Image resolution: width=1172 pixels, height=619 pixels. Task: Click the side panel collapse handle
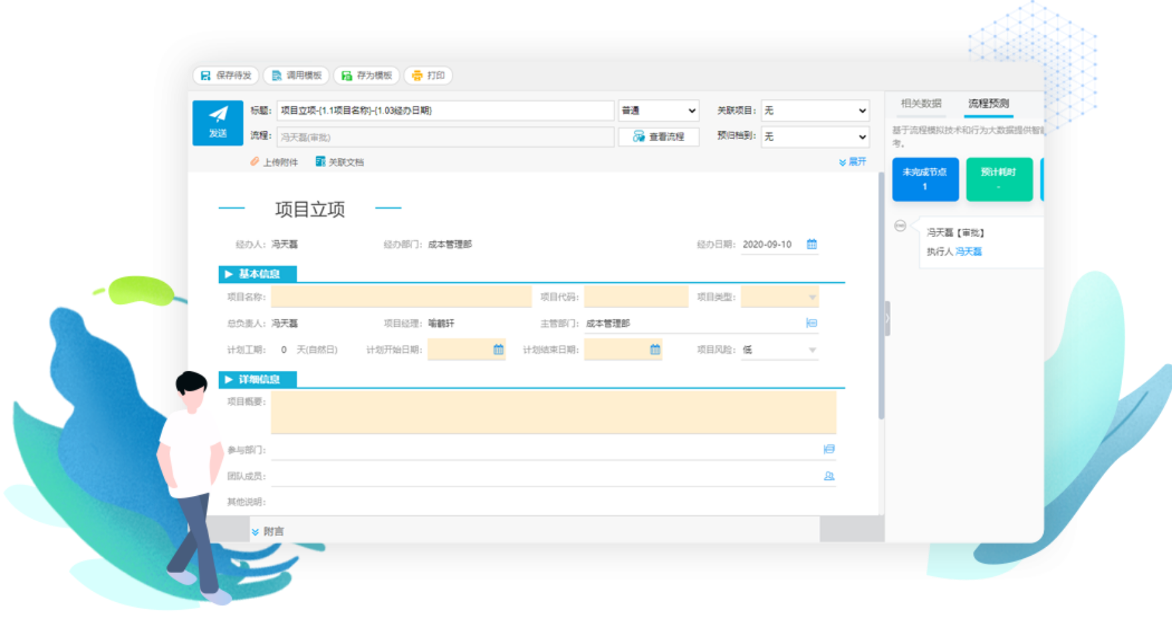[x=887, y=319]
